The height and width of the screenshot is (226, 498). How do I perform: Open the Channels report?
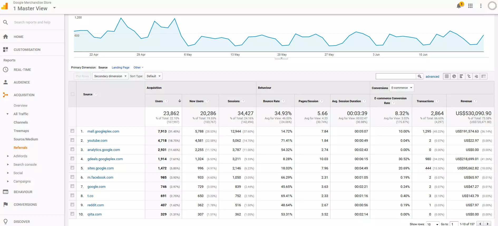click(x=21, y=122)
